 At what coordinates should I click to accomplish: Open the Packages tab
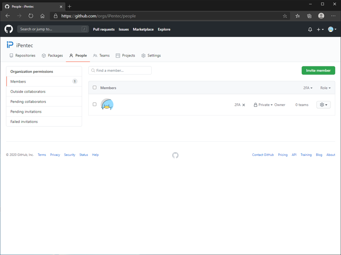tap(52, 56)
